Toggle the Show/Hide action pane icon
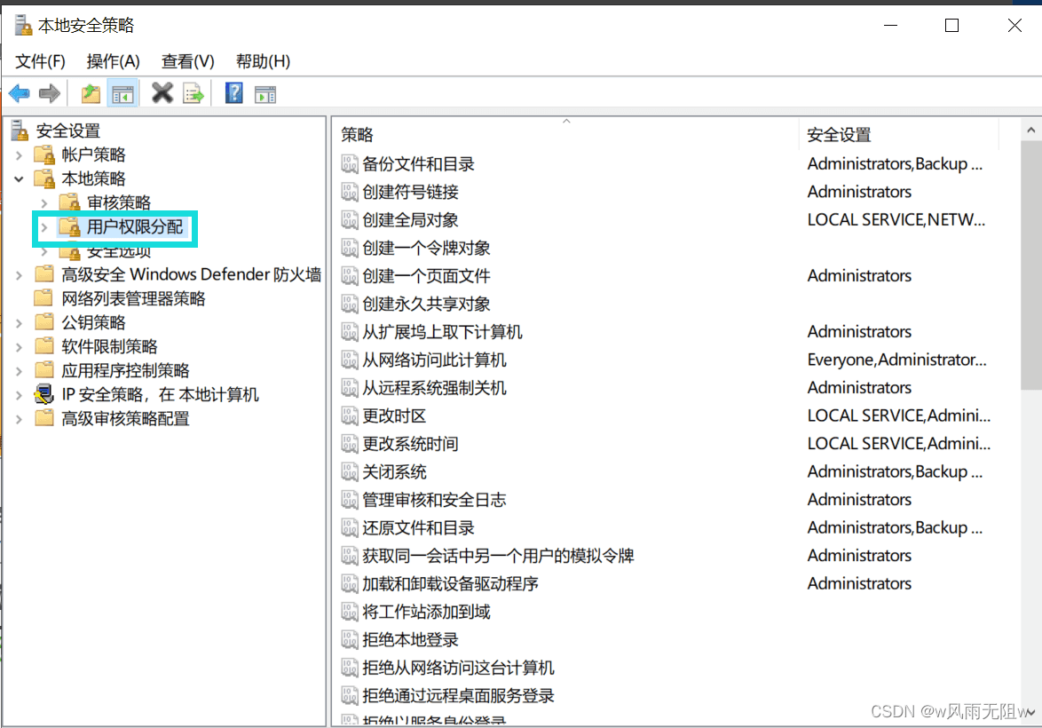 (264, 93)
